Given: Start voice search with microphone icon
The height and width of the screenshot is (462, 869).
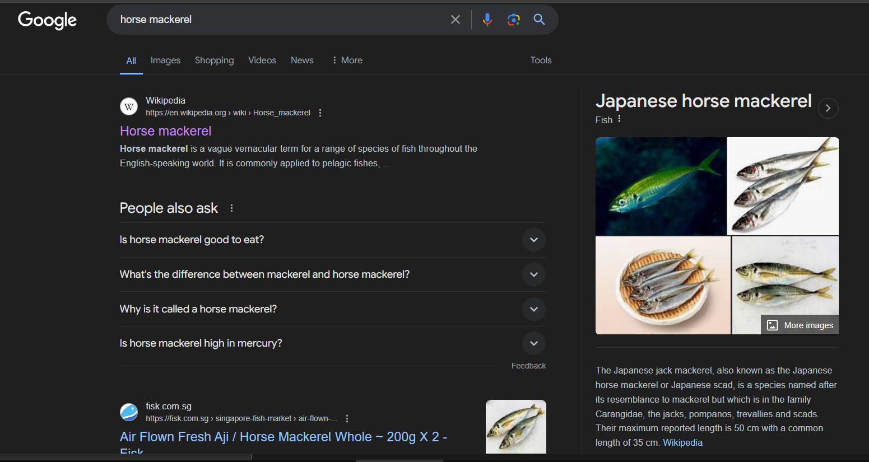Looking at the screenshot, I should tap(487, 20).
